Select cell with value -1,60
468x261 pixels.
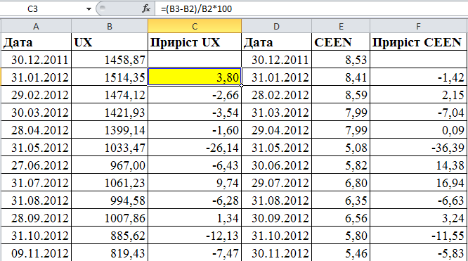[195, 130]
